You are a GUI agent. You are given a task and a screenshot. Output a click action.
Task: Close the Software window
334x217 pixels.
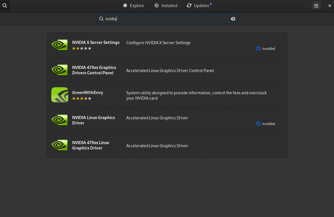click(x=329, y=6)
